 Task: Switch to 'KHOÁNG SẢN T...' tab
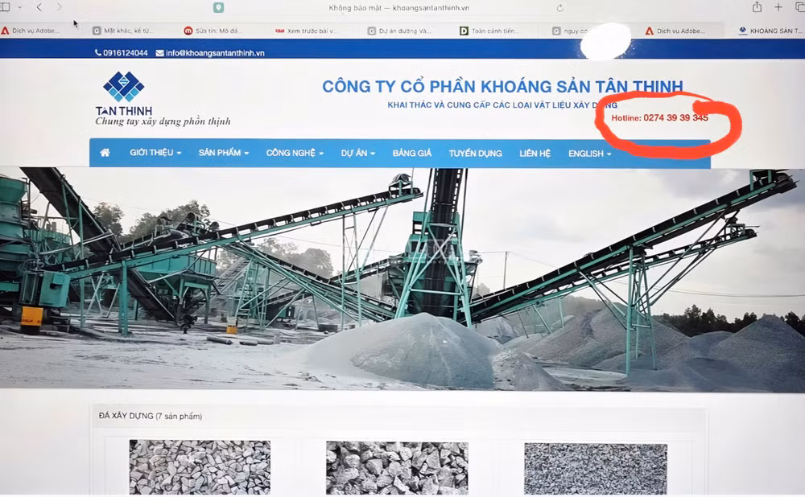tap(770, 31)
